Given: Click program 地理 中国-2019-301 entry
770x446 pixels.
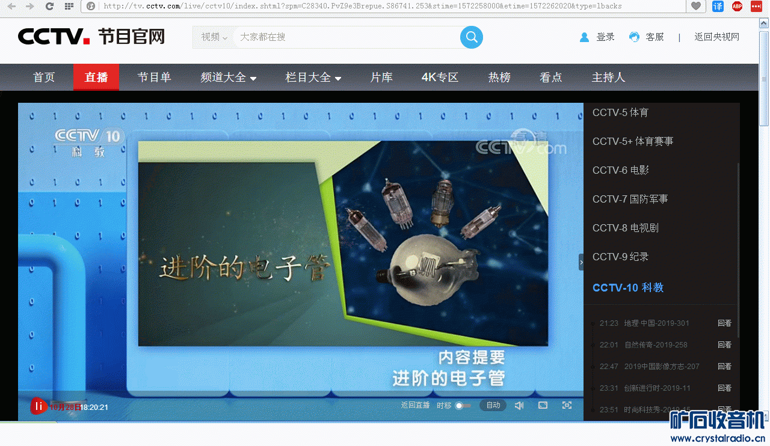Looking at the screenshot, I should point(656,323).
